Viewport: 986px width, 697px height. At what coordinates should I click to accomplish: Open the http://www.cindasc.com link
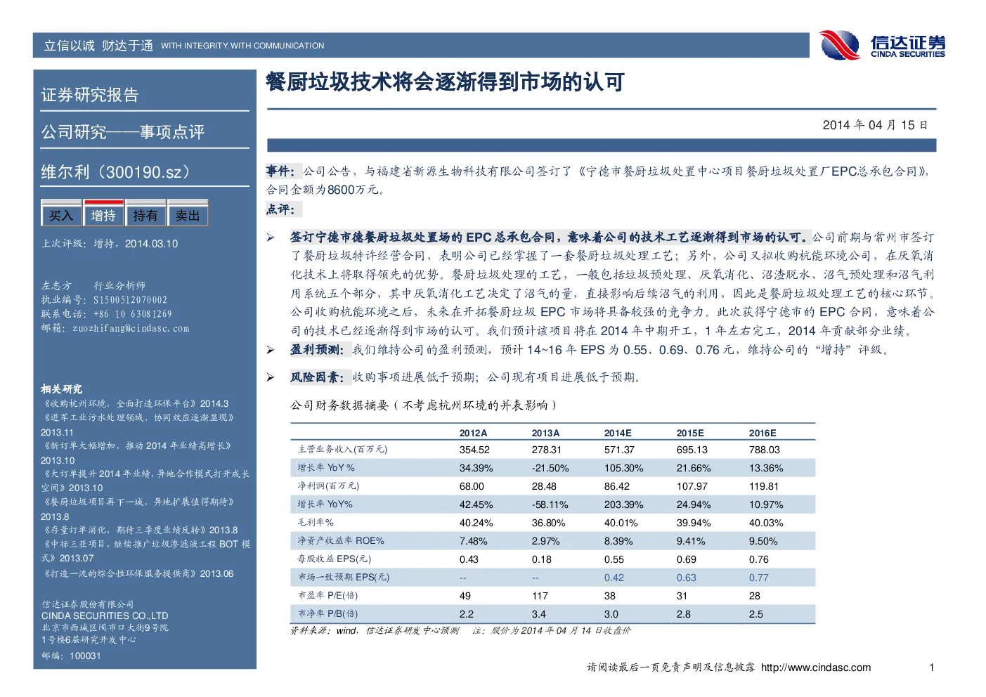[x=816, y=667]
